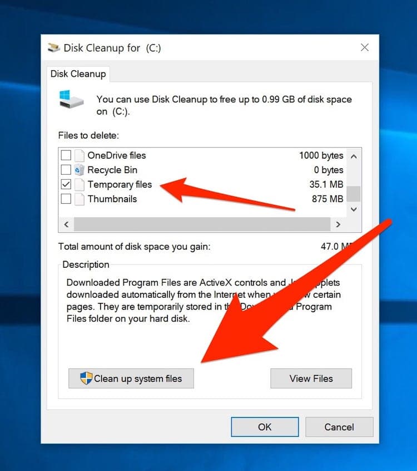Click the 'Files to delete:' label

[x=88, y=135]
